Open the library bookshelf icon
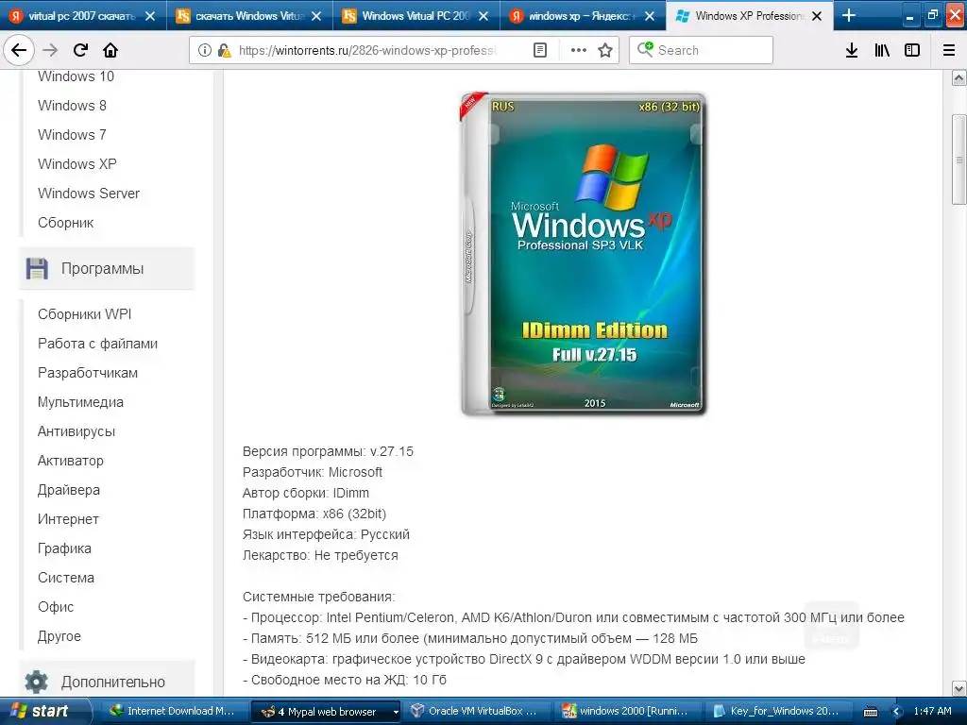This screenshot has width=967, height=725. point(882,50)
